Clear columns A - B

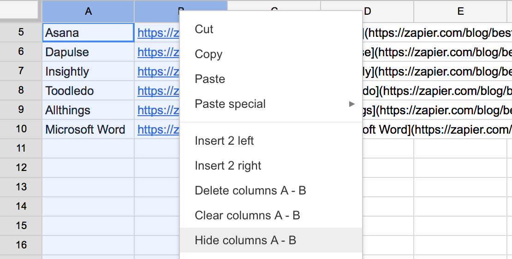click(x=247, y=215)
